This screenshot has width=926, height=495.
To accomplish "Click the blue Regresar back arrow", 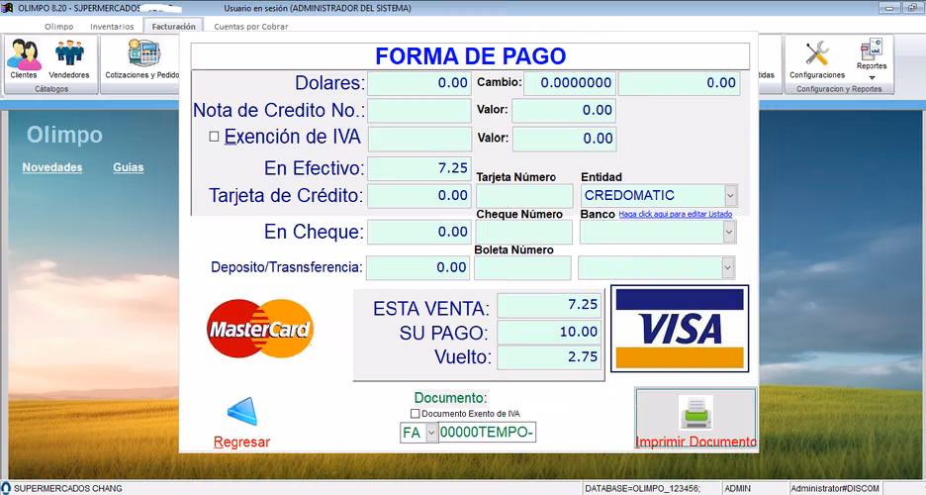I will pos(242,411).
